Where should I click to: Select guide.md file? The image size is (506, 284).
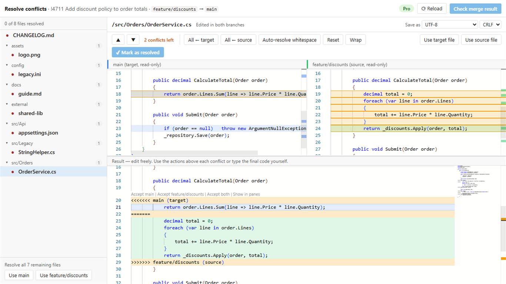pyautogui.click(x=53, y=94)
